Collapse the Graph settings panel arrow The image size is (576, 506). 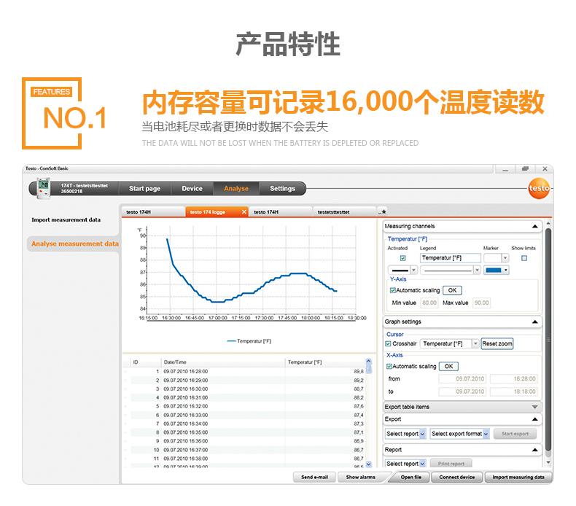pyautogui.click(x=535, y=322)
